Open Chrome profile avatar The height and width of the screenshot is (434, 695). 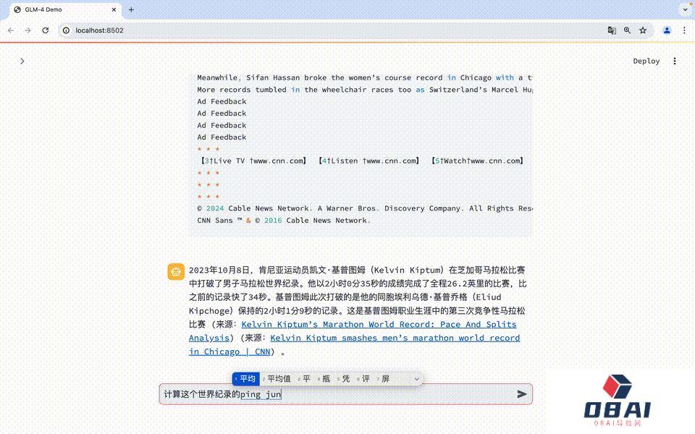pos(667,30)
